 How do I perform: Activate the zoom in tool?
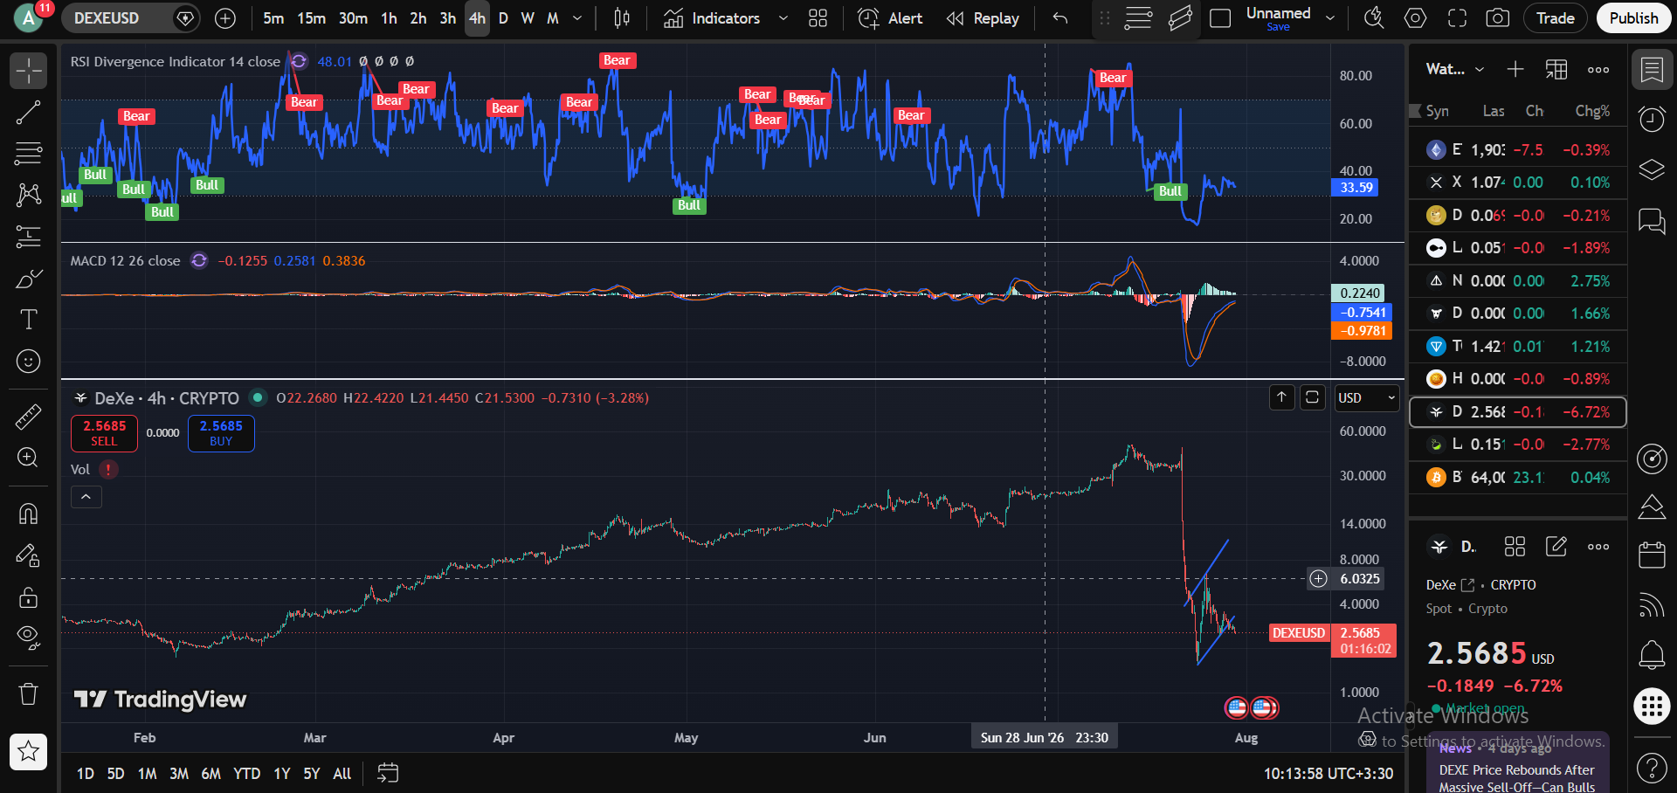pyautogui.click(x=28, y=458)
